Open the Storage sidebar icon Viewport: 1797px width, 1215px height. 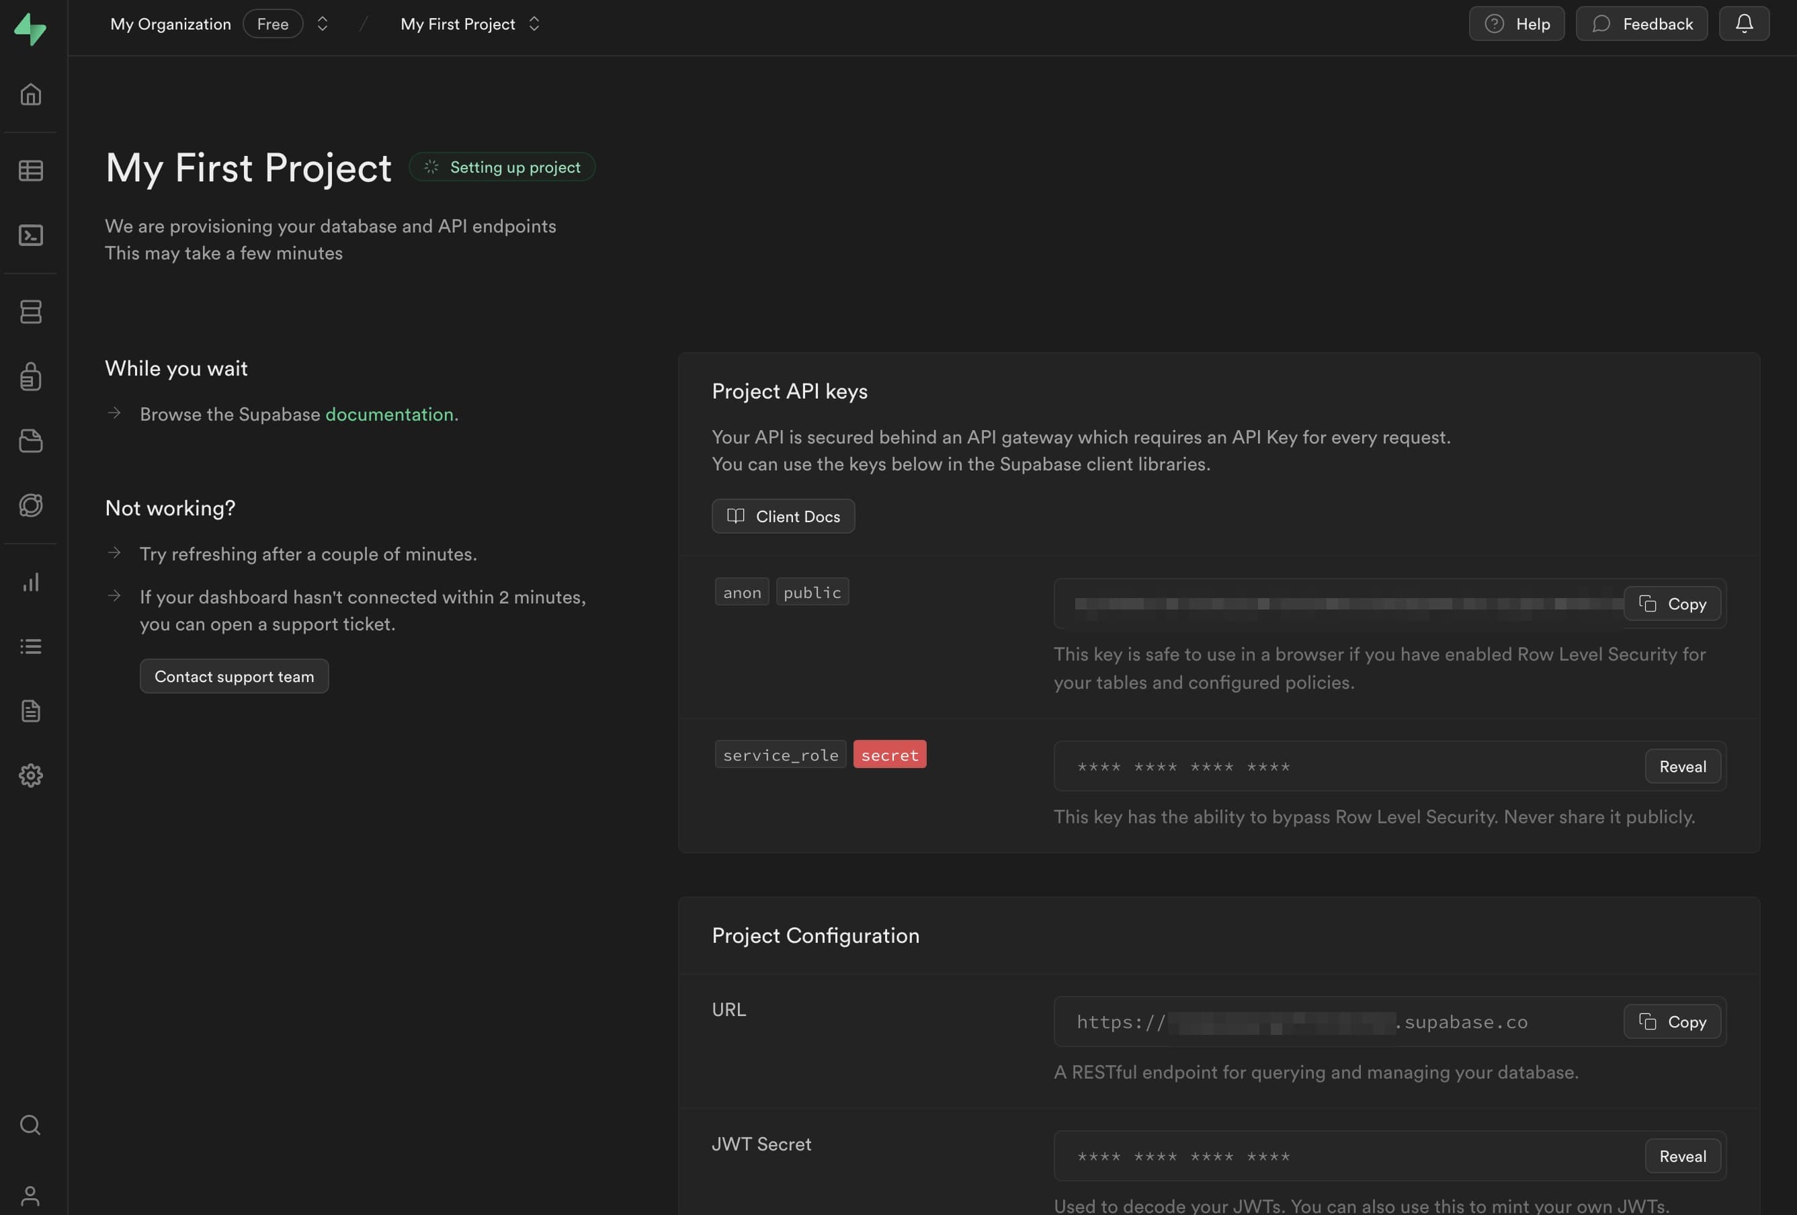30,441
